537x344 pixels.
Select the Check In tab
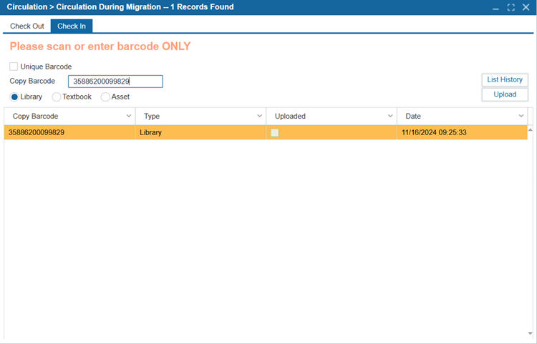(x=72, y=26)
